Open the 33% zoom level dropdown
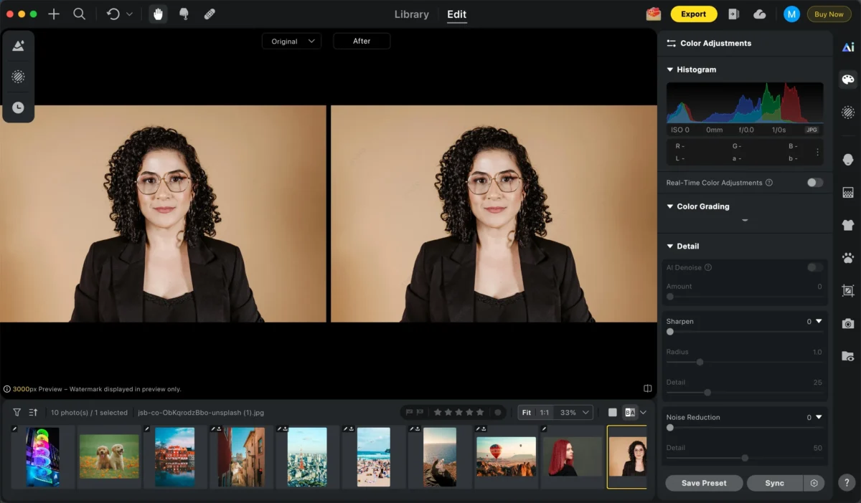Screen dimensions: 861x503 [568, 412]
